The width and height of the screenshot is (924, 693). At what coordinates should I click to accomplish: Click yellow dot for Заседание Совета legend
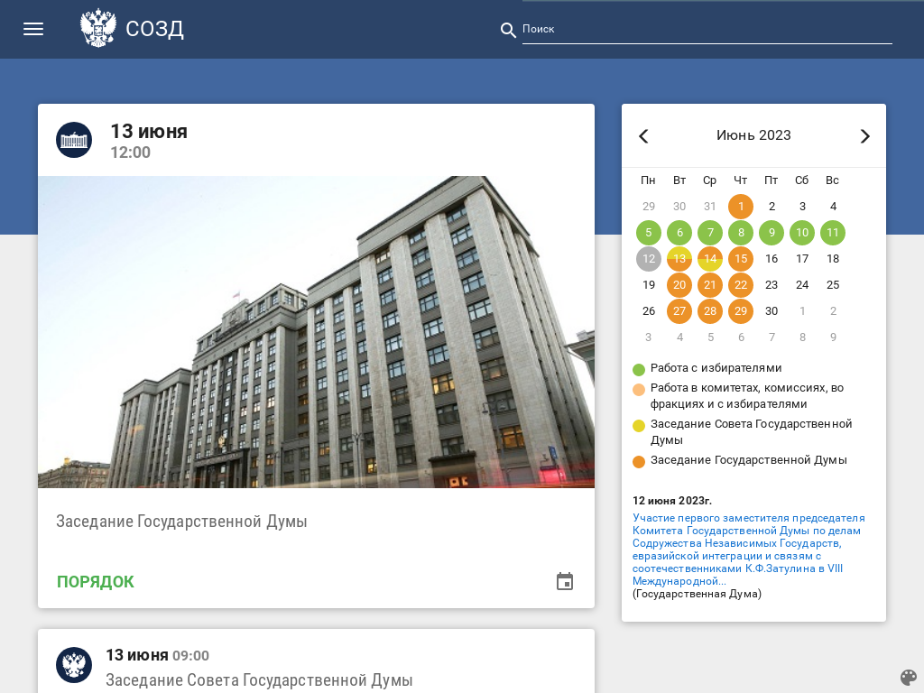click(x=639, y=426)
